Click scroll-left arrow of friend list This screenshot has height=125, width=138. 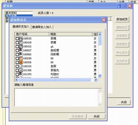[x=17, y=80]
